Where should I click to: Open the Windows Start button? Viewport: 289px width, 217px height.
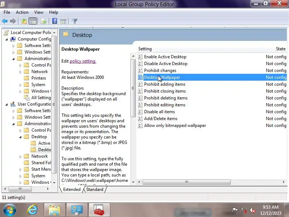coord(10,210)
